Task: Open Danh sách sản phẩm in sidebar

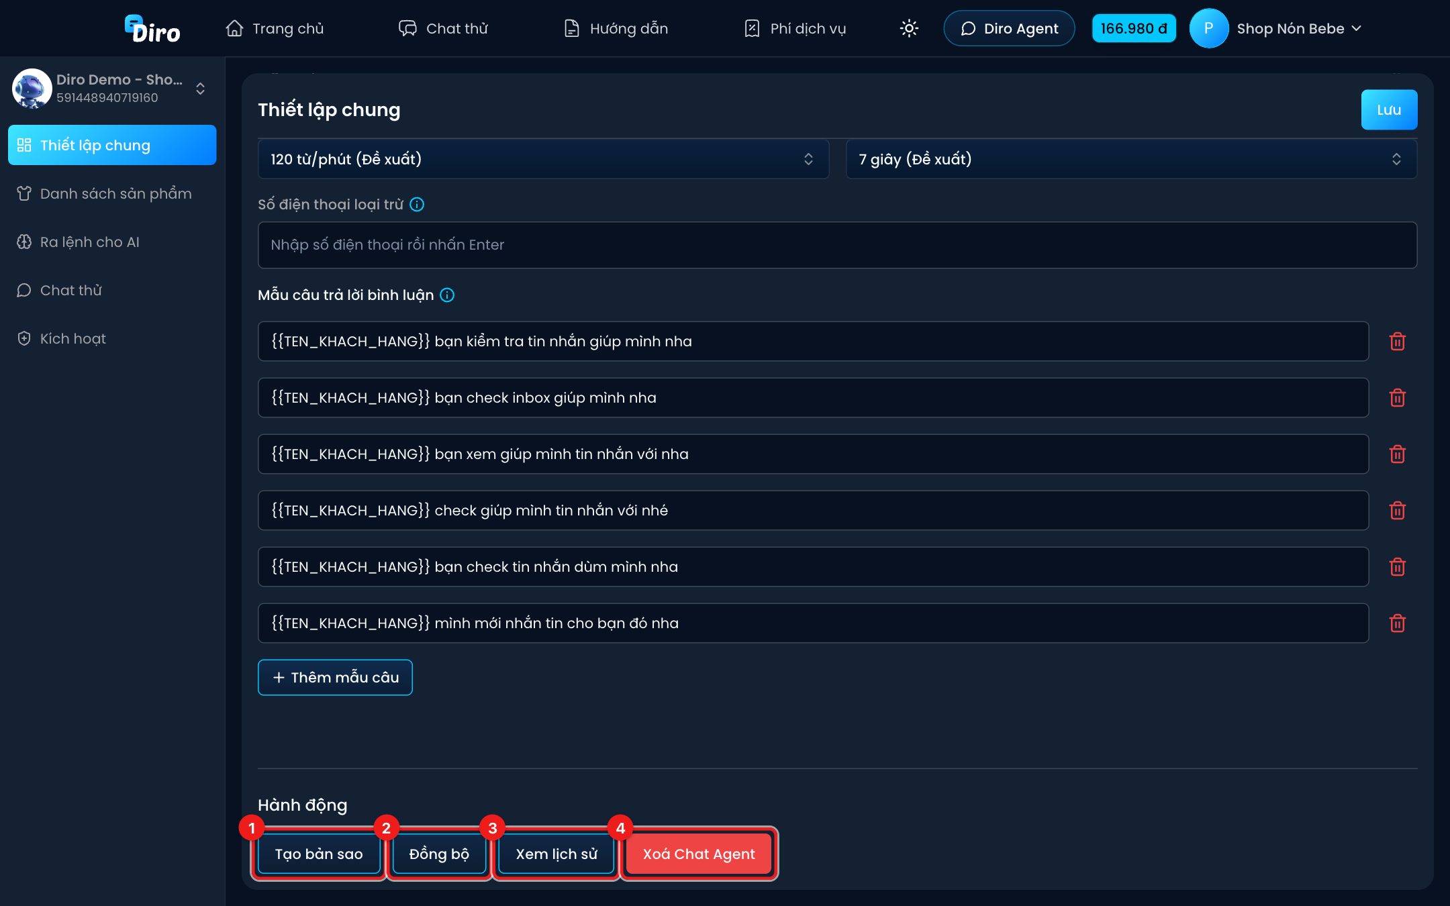Action: [112, 193]
